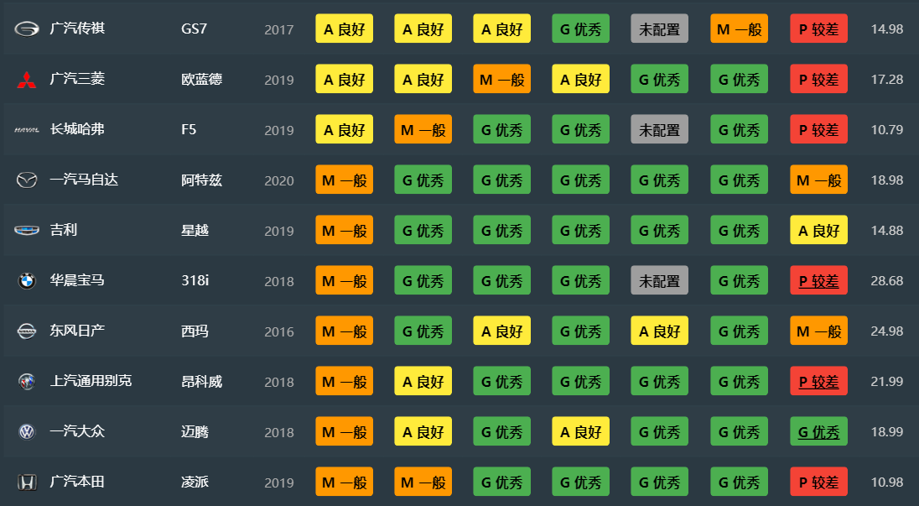Image resolution: width=919 pixels, height=506 pixels.
Task: Click the red P 较差 badge for 凌派
Action: [818, 483]
